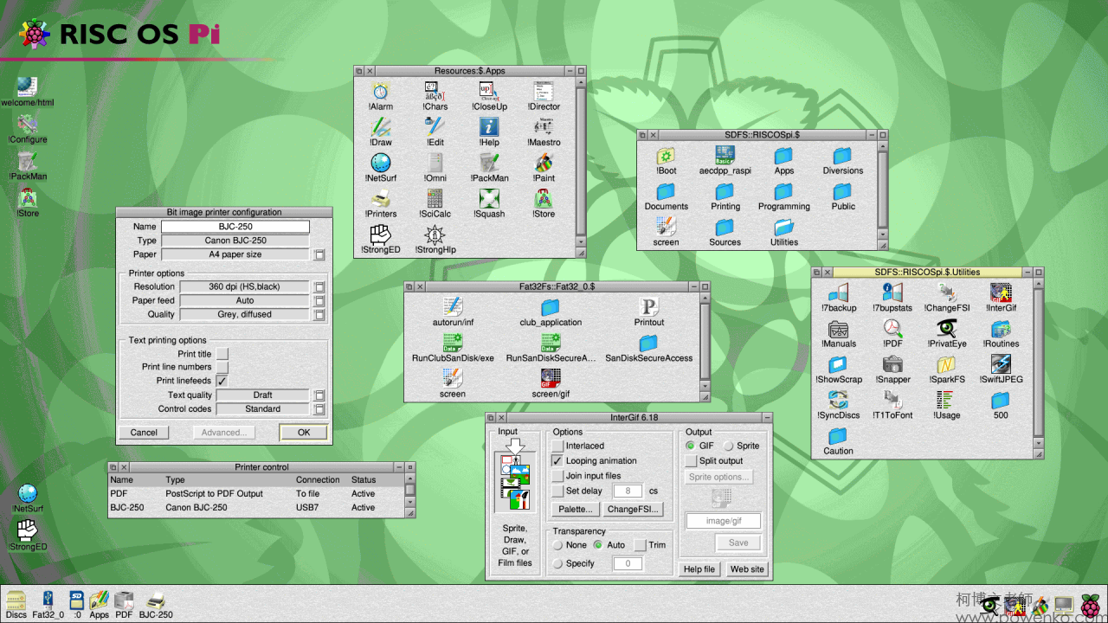Screen dimensions: 1108x623
Task: Click the Fat32_0.$ window vertical scrollbar
Action: 705,343
